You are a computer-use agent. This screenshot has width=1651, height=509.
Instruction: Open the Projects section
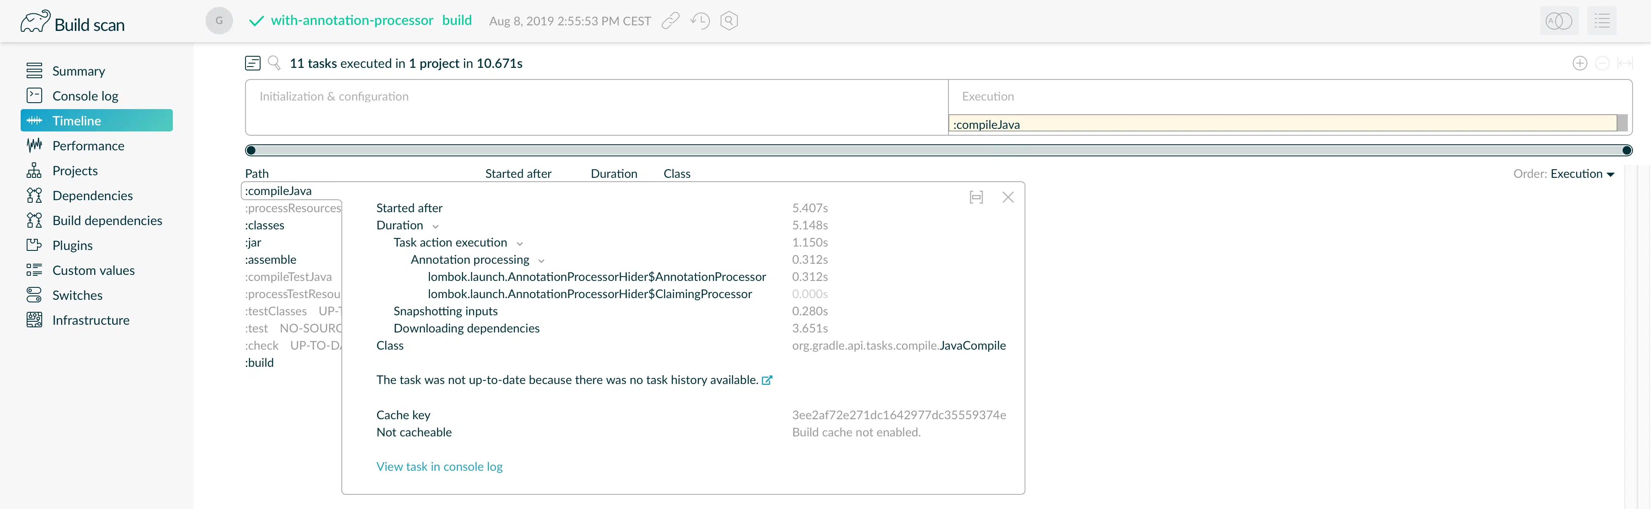tap(97, 170)
